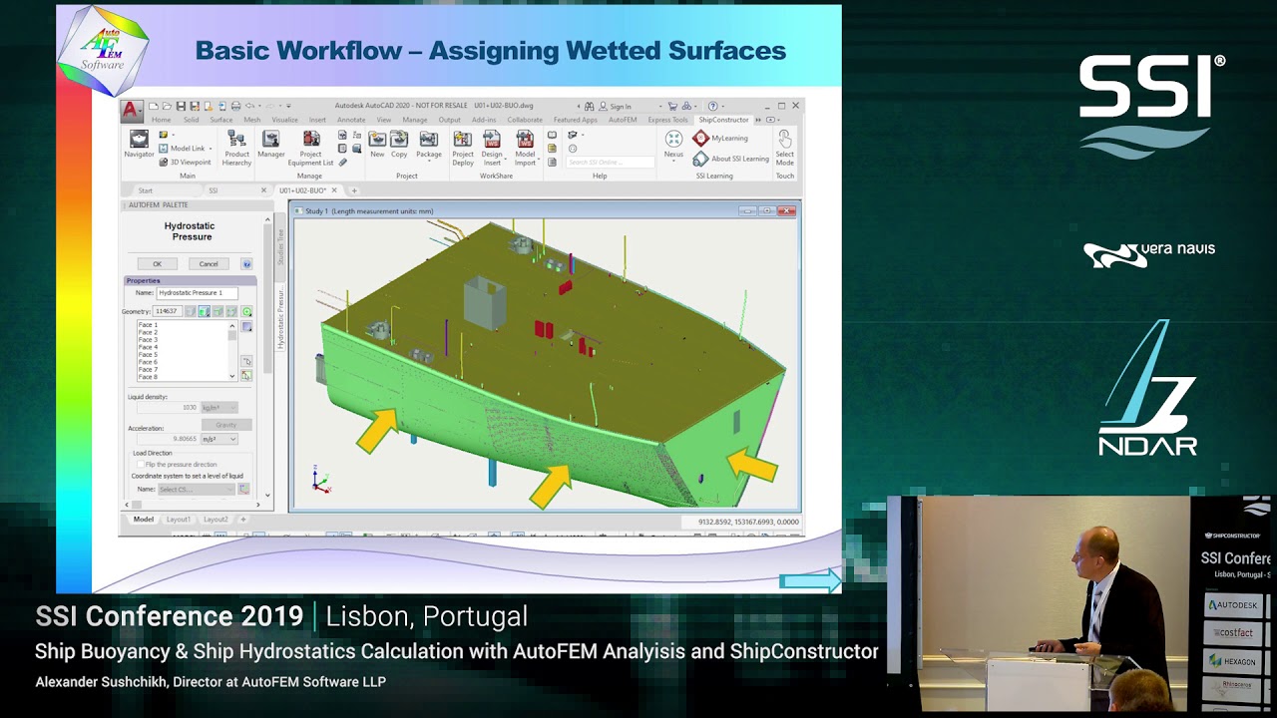Select Face 6 in the geometry list
Screen dimensions: 1277x718
pyautogui.click(x=148, y=362)
